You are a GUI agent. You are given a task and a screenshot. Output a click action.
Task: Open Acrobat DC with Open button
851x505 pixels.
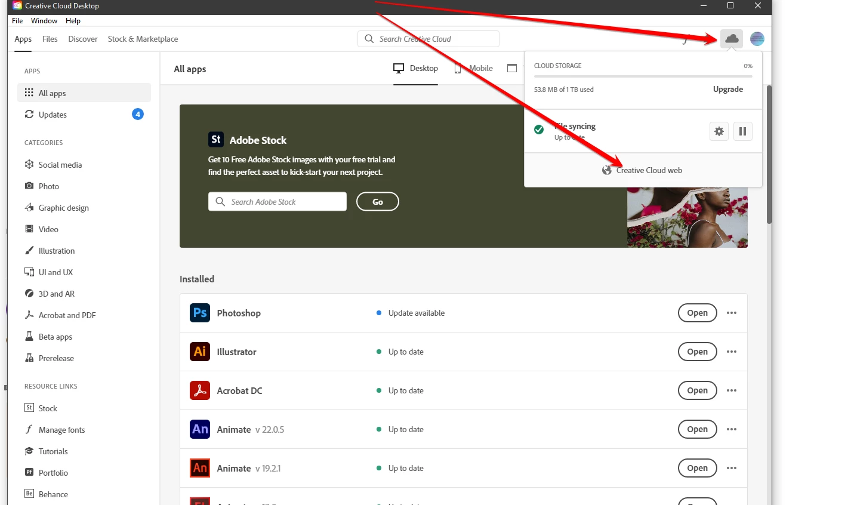(697, 390)
